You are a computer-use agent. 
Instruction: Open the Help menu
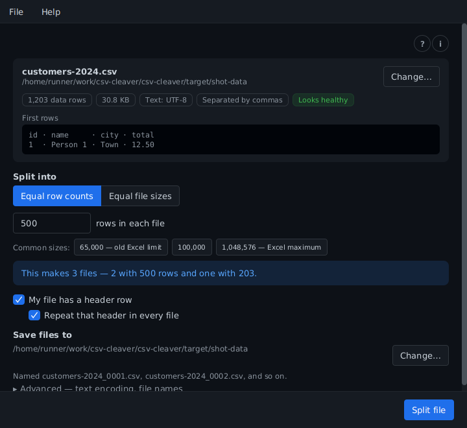coord(51,12)
